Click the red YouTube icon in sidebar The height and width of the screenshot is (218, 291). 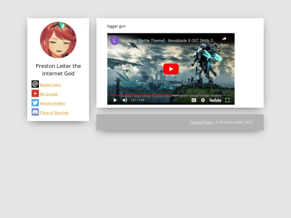35,94
